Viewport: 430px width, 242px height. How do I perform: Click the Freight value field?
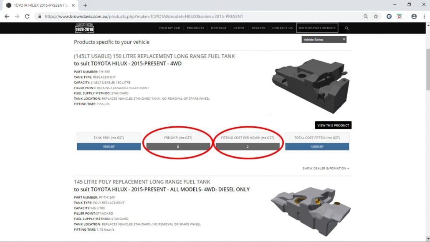click(x=178, y=146)
